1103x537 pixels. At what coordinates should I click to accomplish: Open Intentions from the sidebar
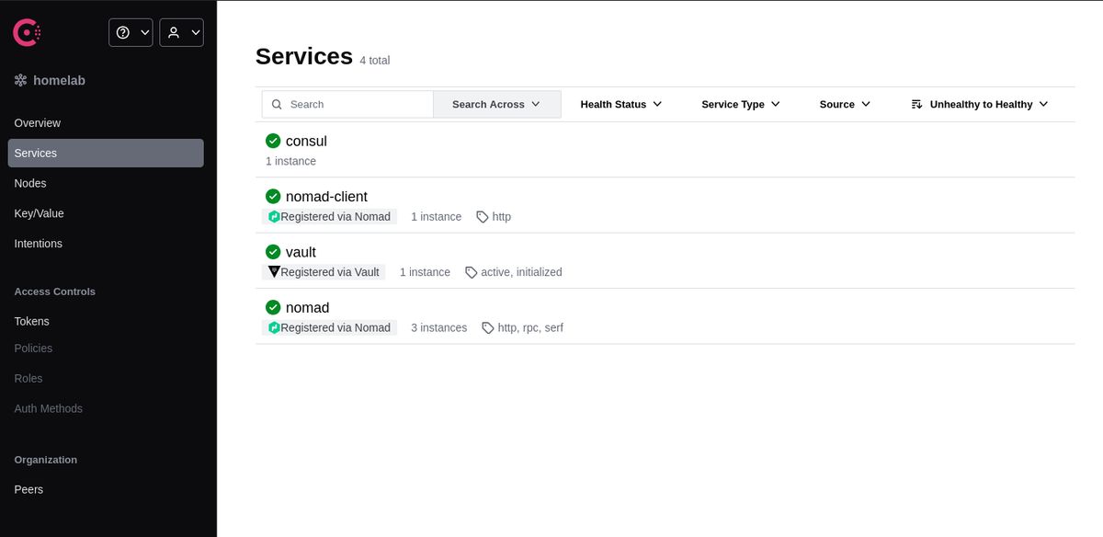point(38,243)
